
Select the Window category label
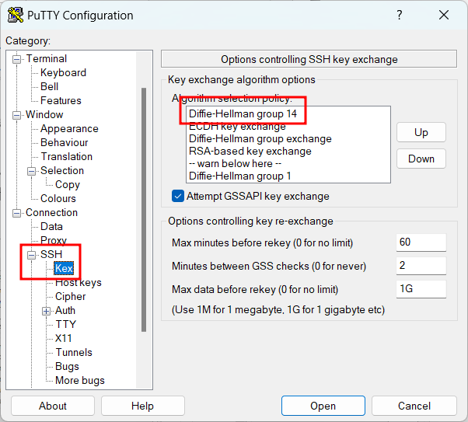(x=44, y=114)
